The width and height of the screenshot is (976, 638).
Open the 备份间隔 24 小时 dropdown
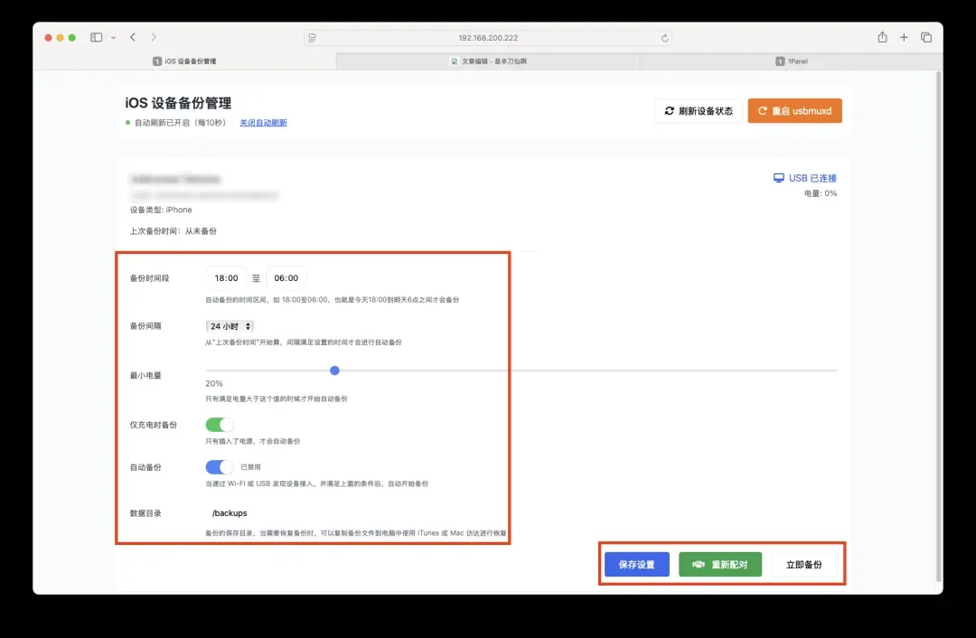(230, 325)
